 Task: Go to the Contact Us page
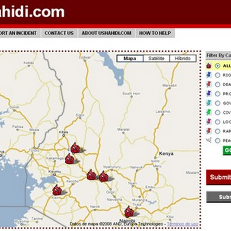59,33
